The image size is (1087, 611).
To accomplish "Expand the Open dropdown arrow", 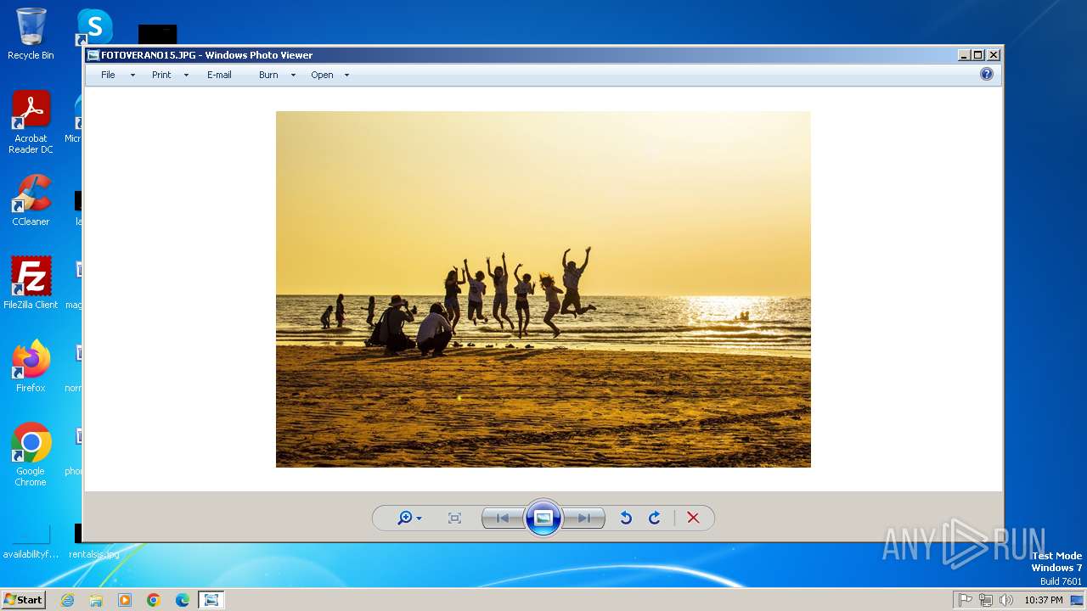I will point(346,75).
